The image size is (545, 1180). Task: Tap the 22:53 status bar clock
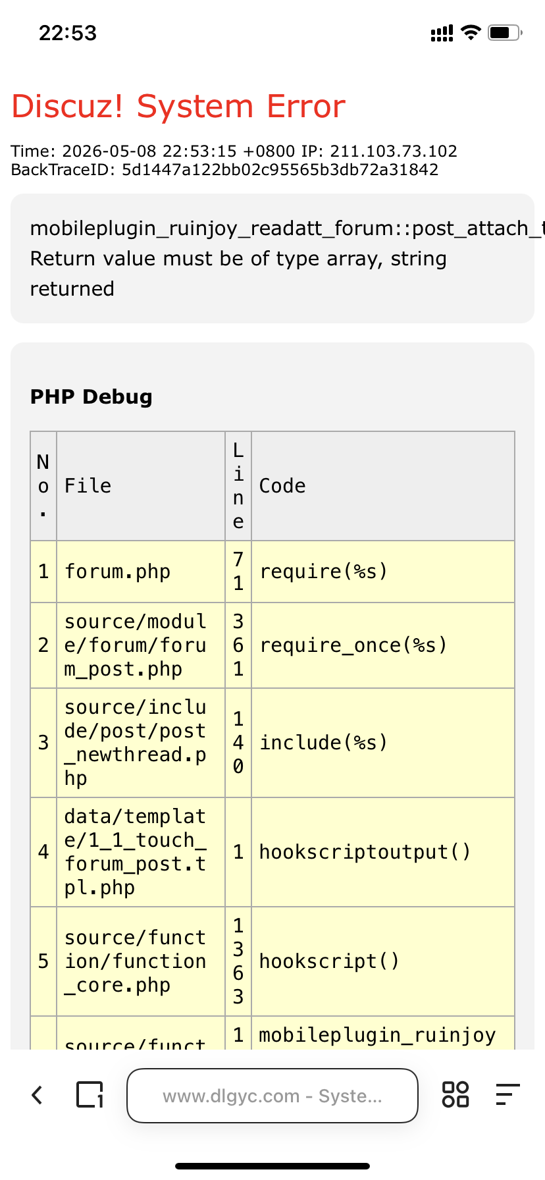68,33
